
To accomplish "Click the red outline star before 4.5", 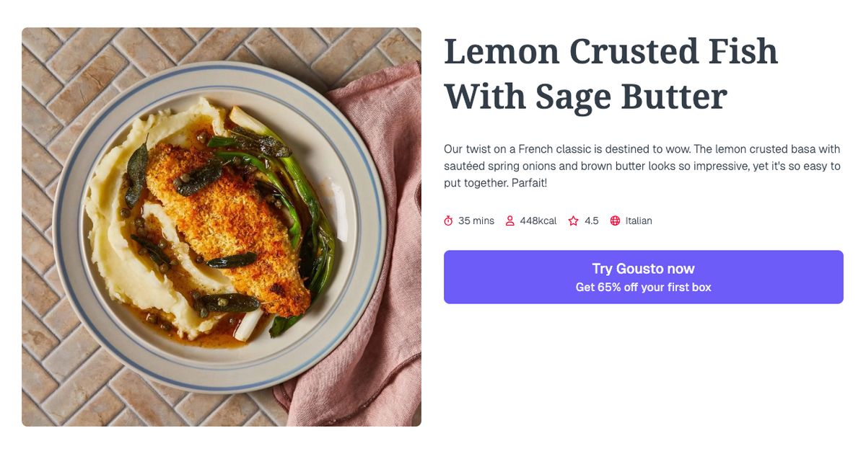I will (x=572, y=221).
